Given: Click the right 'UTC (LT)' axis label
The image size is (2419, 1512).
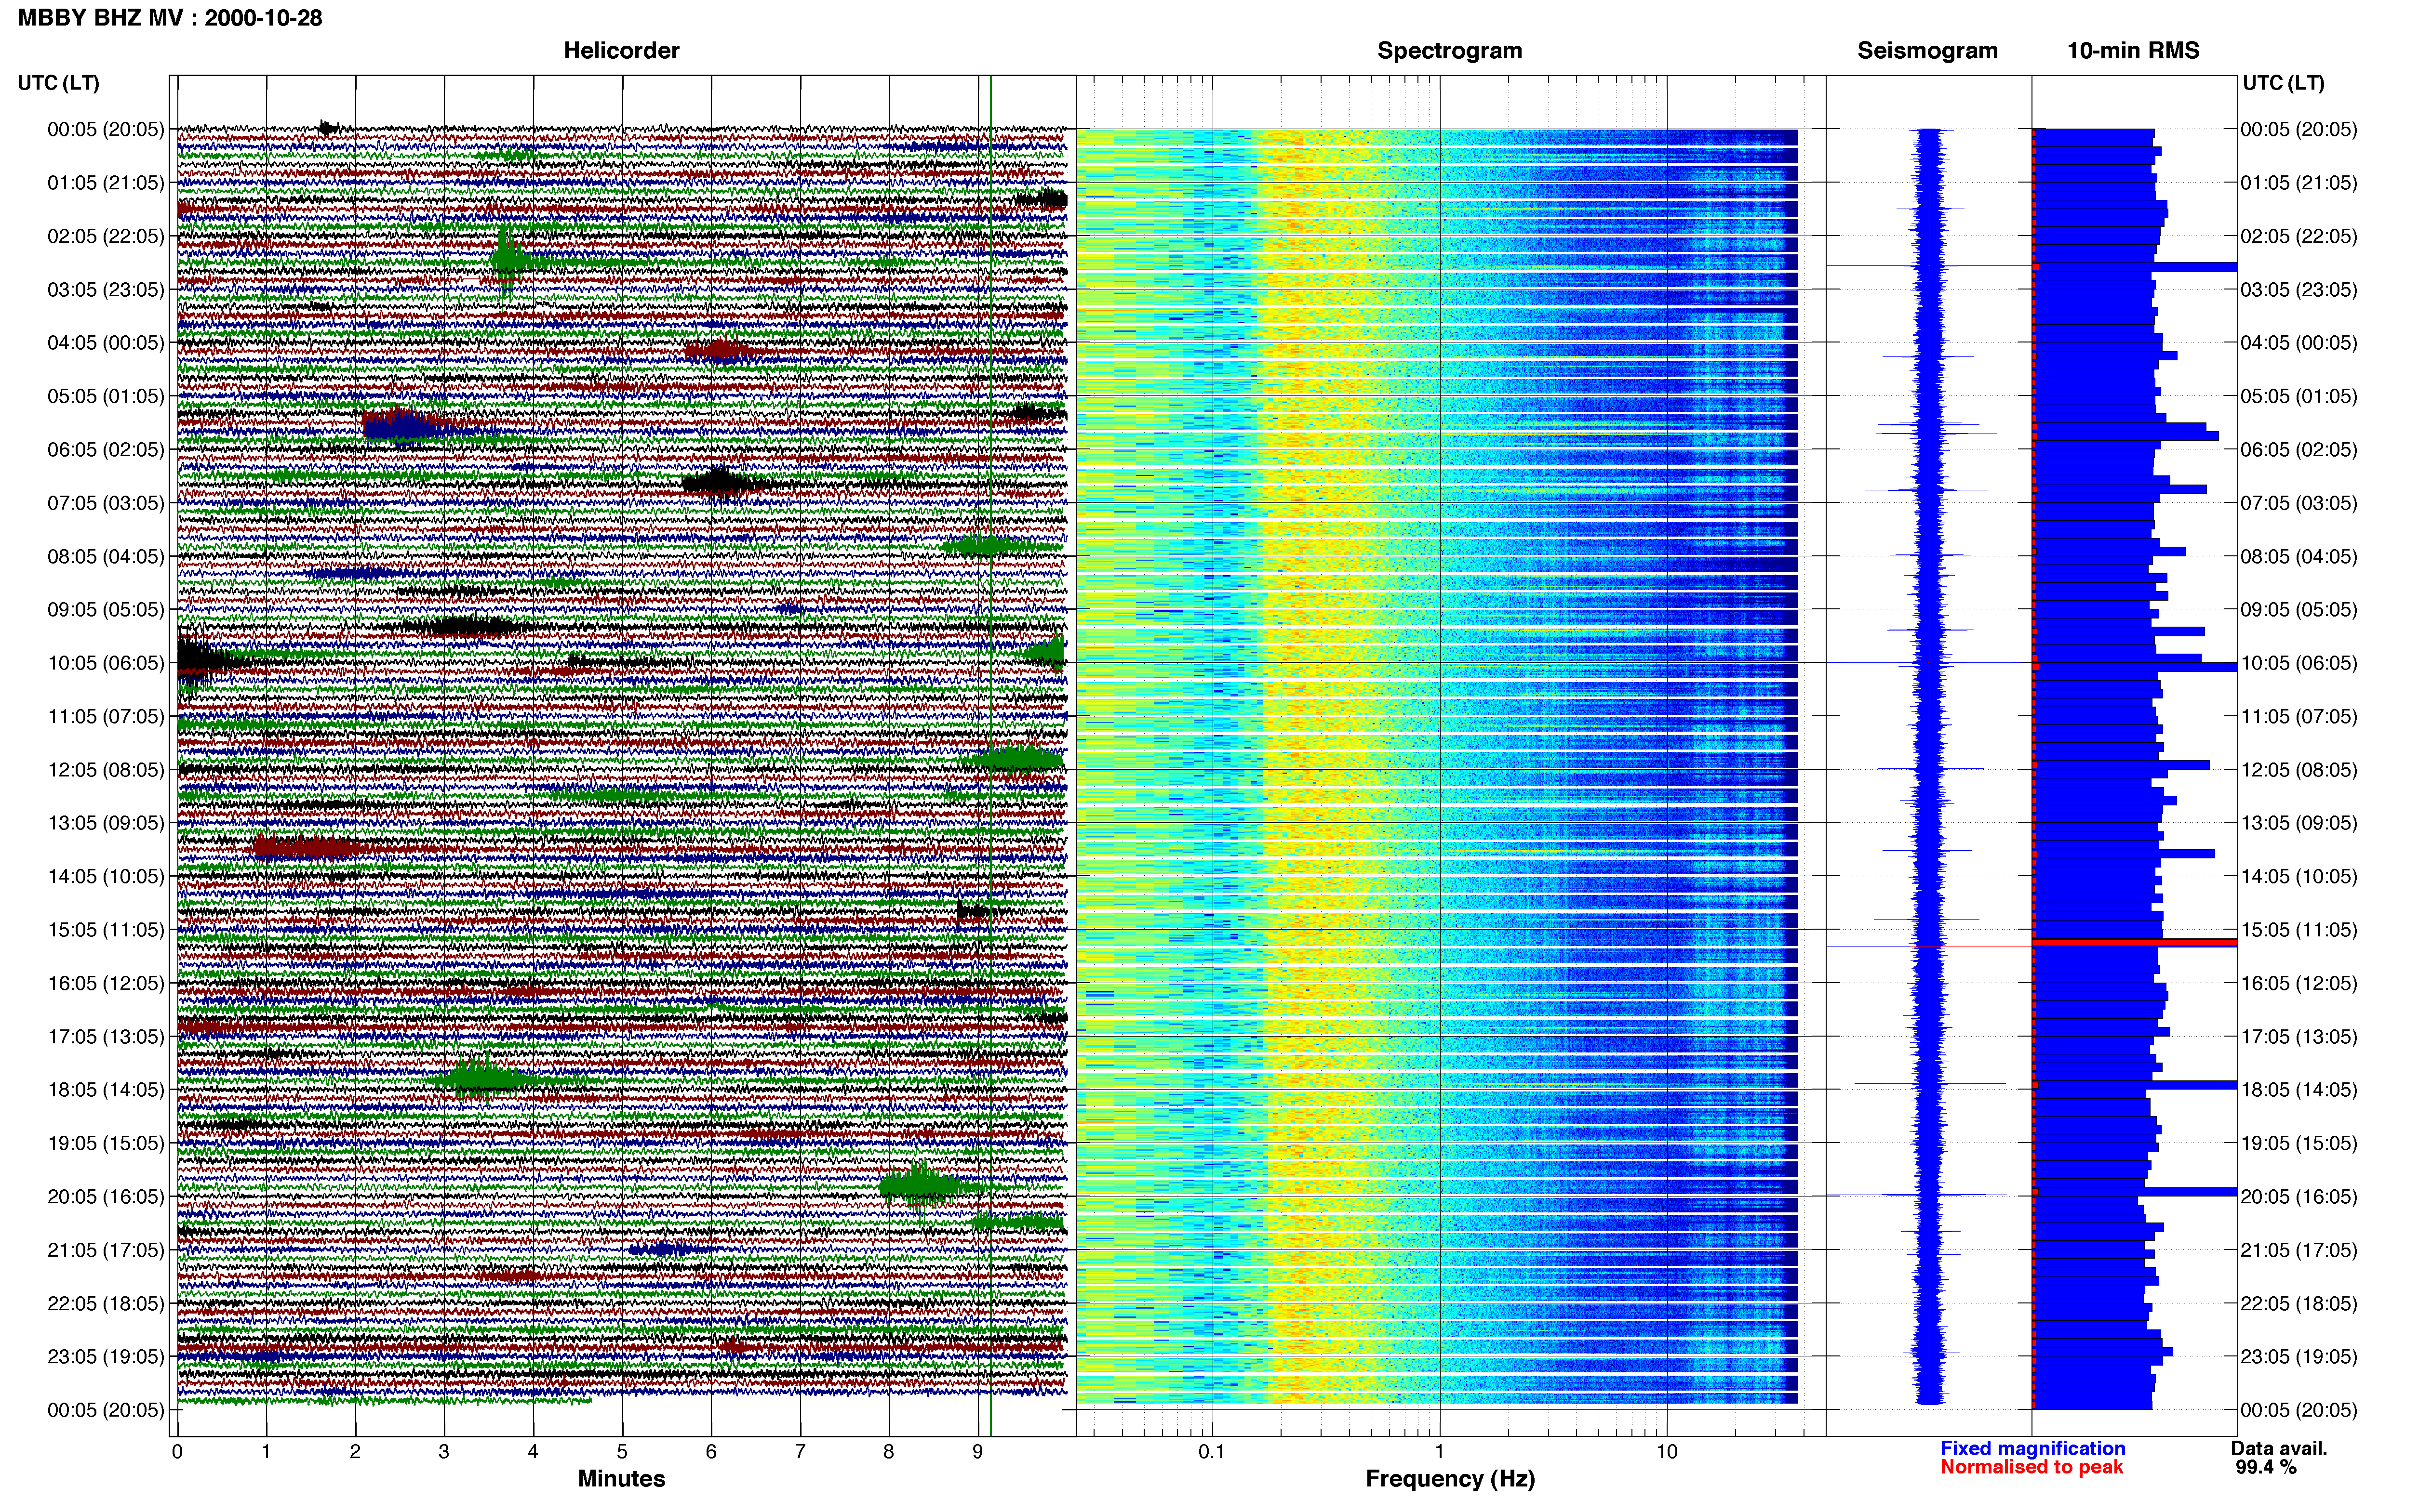Looking at the screenshot, I should [2283, 83].
